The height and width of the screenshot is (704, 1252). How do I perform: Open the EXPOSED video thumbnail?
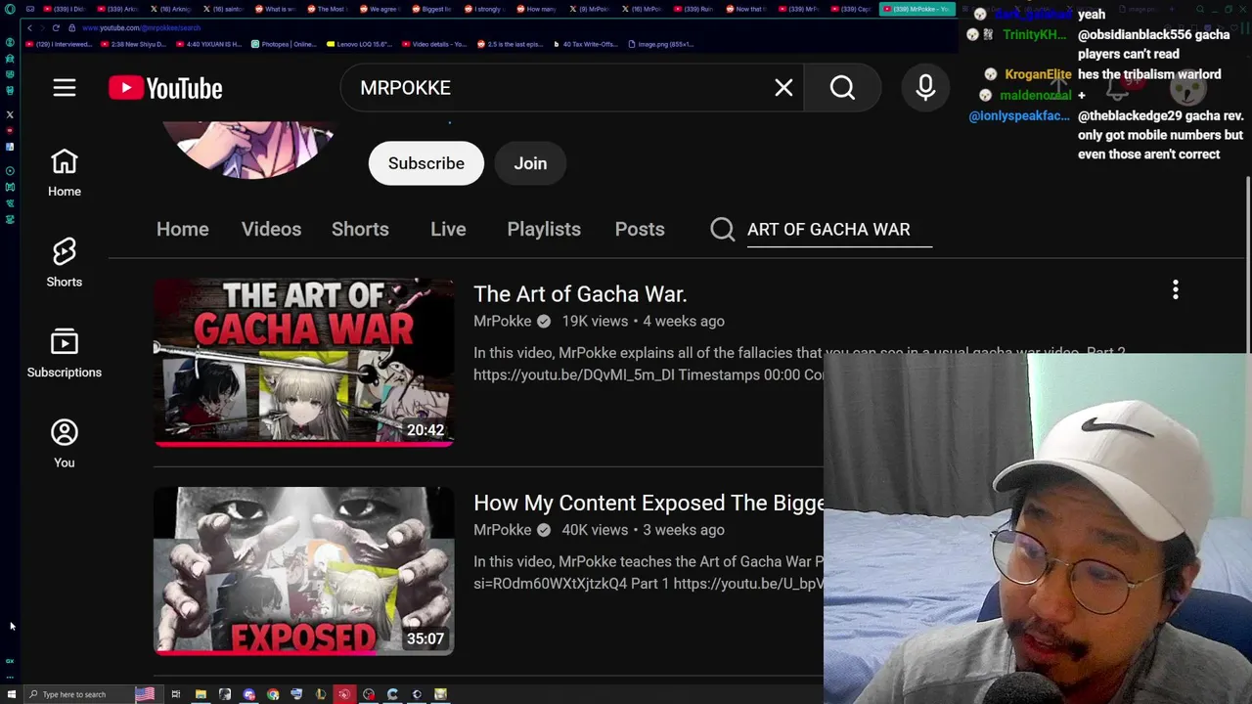304,571
